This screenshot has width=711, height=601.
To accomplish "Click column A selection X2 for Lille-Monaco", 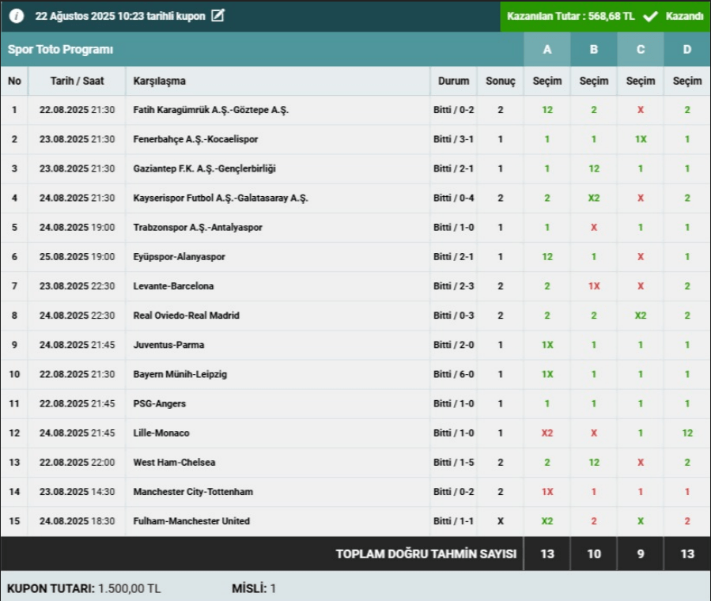I will (x=546, y=433).
